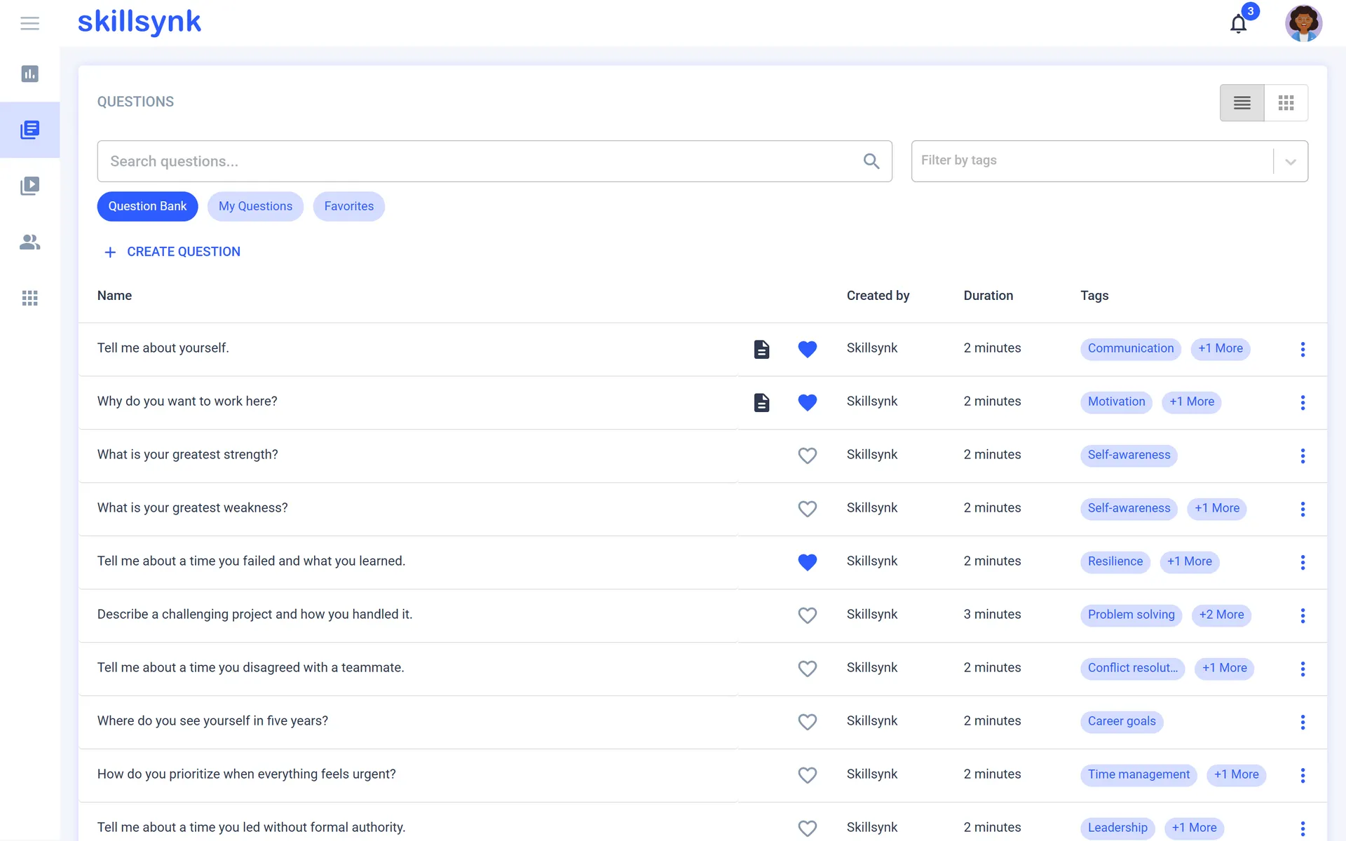Expand '+1 More' tags beside Communication
1346x841 pixels.
[1220, 348]
